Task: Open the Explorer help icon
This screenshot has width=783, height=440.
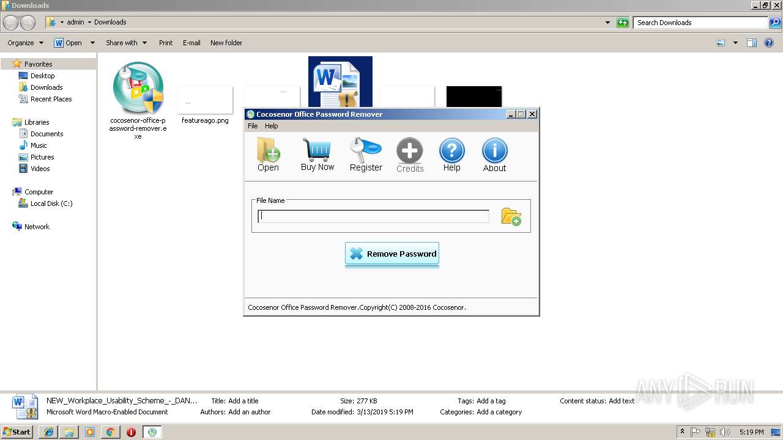Action: click(769, 43)
